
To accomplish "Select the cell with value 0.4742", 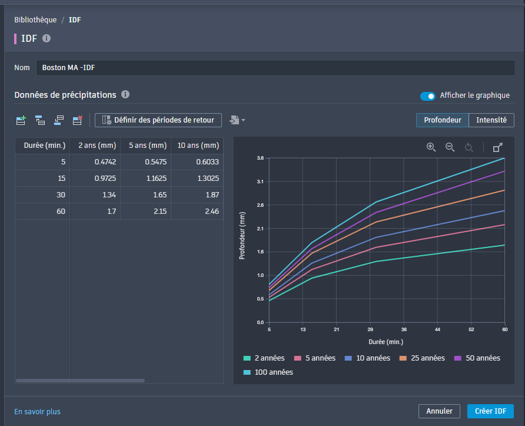I will pos(95,162).
